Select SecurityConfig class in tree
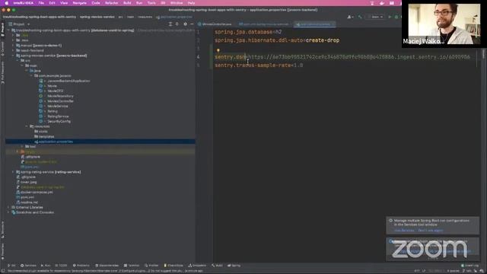The height and width of the screenshot is (274, 487). tap(59, 122)
